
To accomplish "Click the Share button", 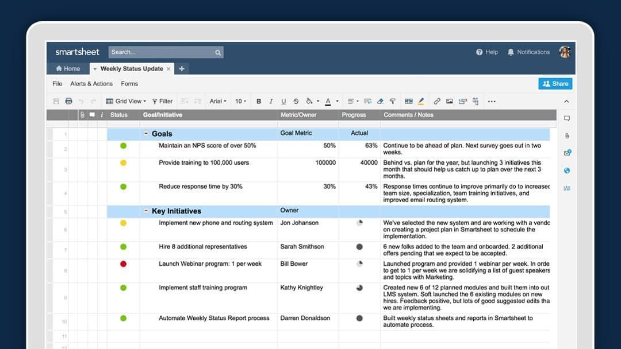I will pyautogui.click(x=555, y=84).
